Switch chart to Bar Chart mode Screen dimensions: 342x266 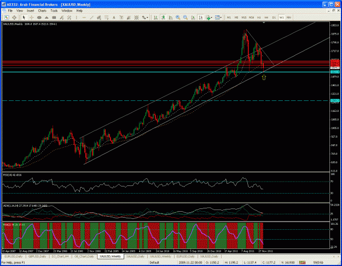click(x=155, y=18)
